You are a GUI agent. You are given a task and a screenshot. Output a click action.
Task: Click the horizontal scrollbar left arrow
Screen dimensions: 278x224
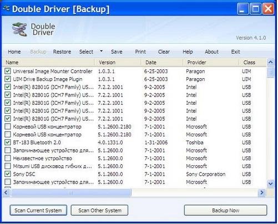[x=6, y=192]
